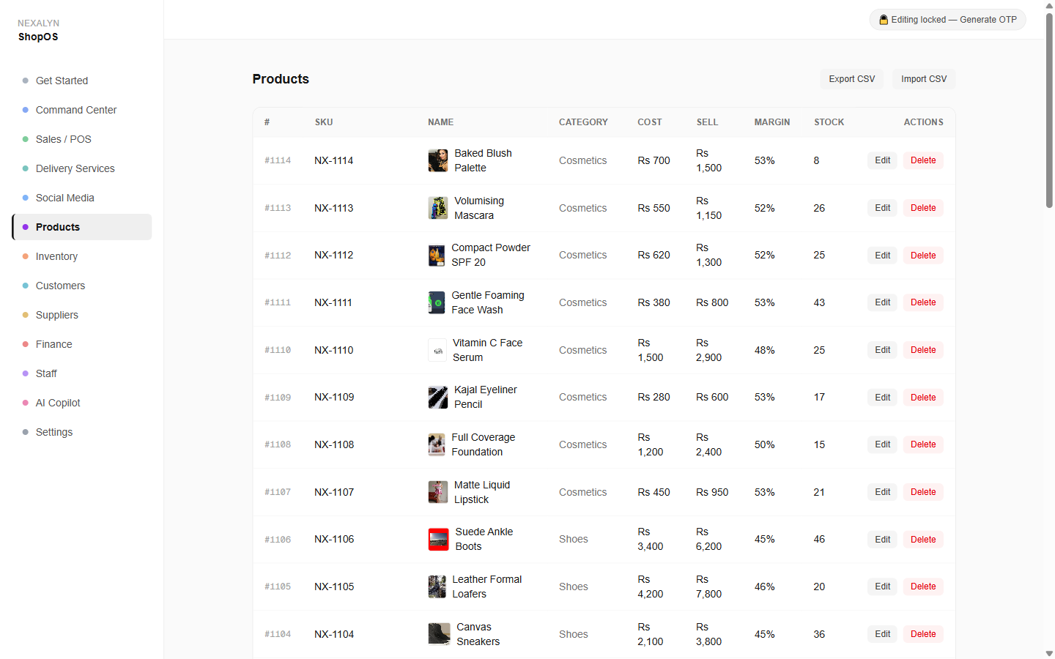Screen dimensions: 1055x659
Task: Select Inventory in the sidebar
Action: coord(82,256)
